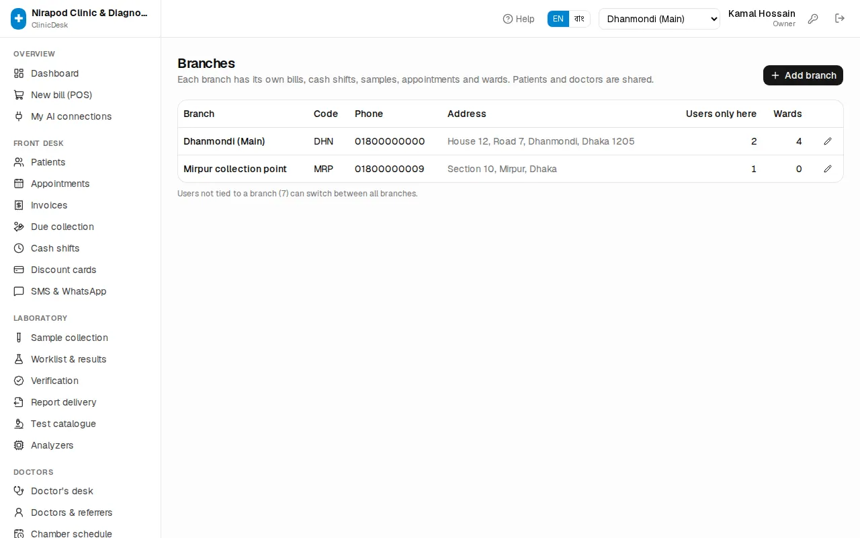The image size is (860, 538).
Task: Open the Dhanmondi (Main) branch selector dropdown
Action: 659,19
